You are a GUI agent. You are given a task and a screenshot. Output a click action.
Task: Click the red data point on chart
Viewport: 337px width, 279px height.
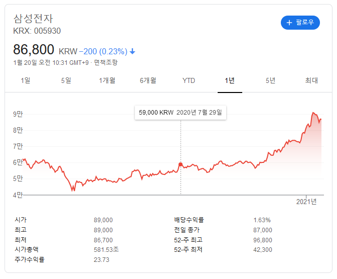click(181, 164)
